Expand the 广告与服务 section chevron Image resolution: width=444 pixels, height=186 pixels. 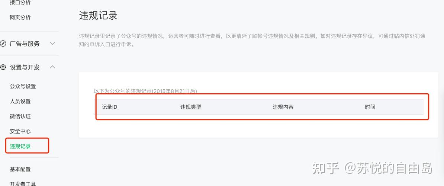click(x=52, y=44)
